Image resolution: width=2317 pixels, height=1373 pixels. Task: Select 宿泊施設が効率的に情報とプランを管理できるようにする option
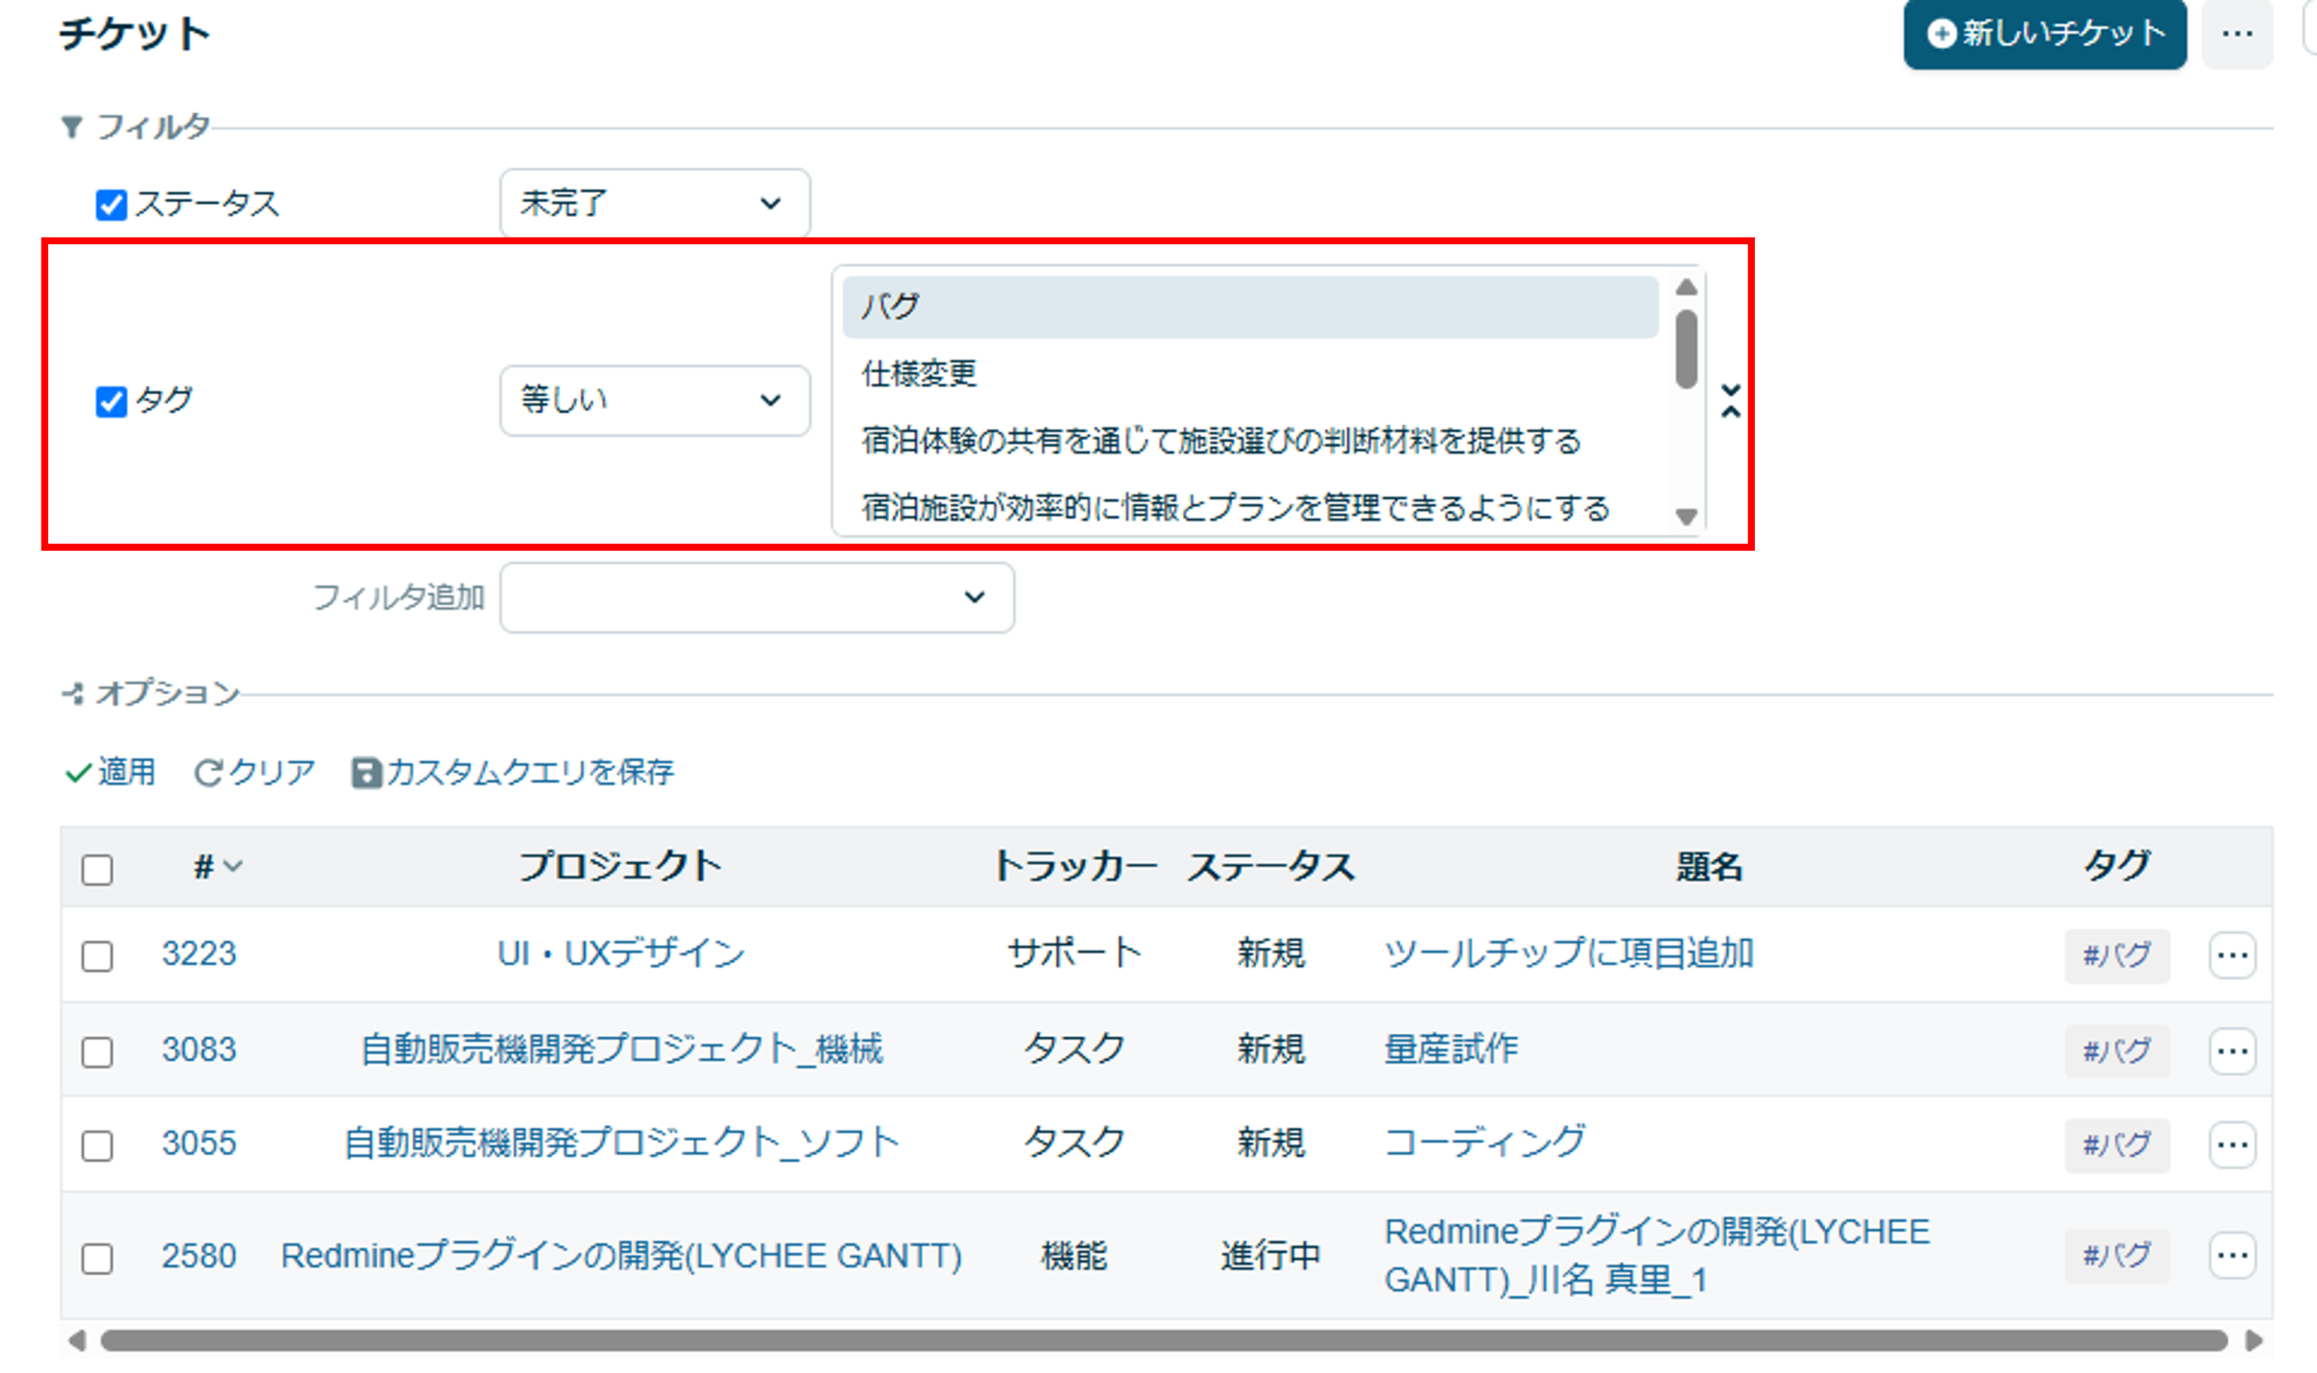(1250, 508)
